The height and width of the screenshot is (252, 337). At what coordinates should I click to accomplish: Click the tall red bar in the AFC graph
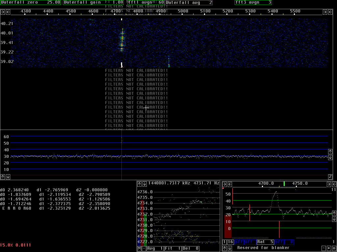(x=142, y=223)
